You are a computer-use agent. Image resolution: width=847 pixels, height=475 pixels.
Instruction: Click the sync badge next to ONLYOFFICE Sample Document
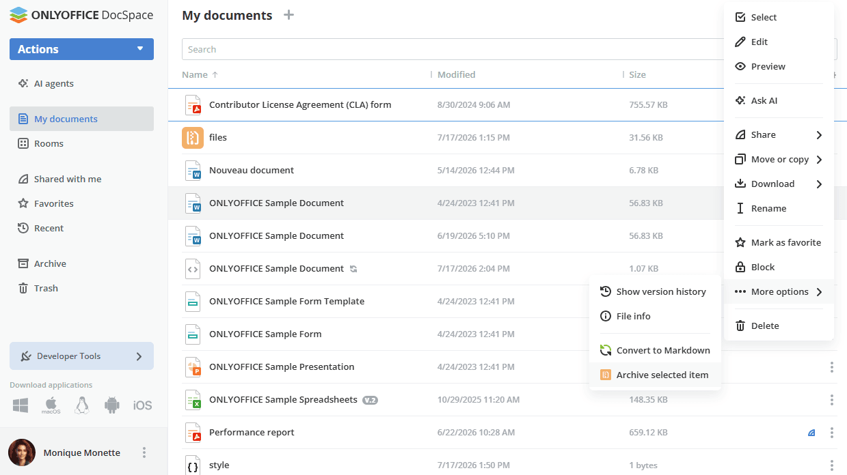point(353,269)
